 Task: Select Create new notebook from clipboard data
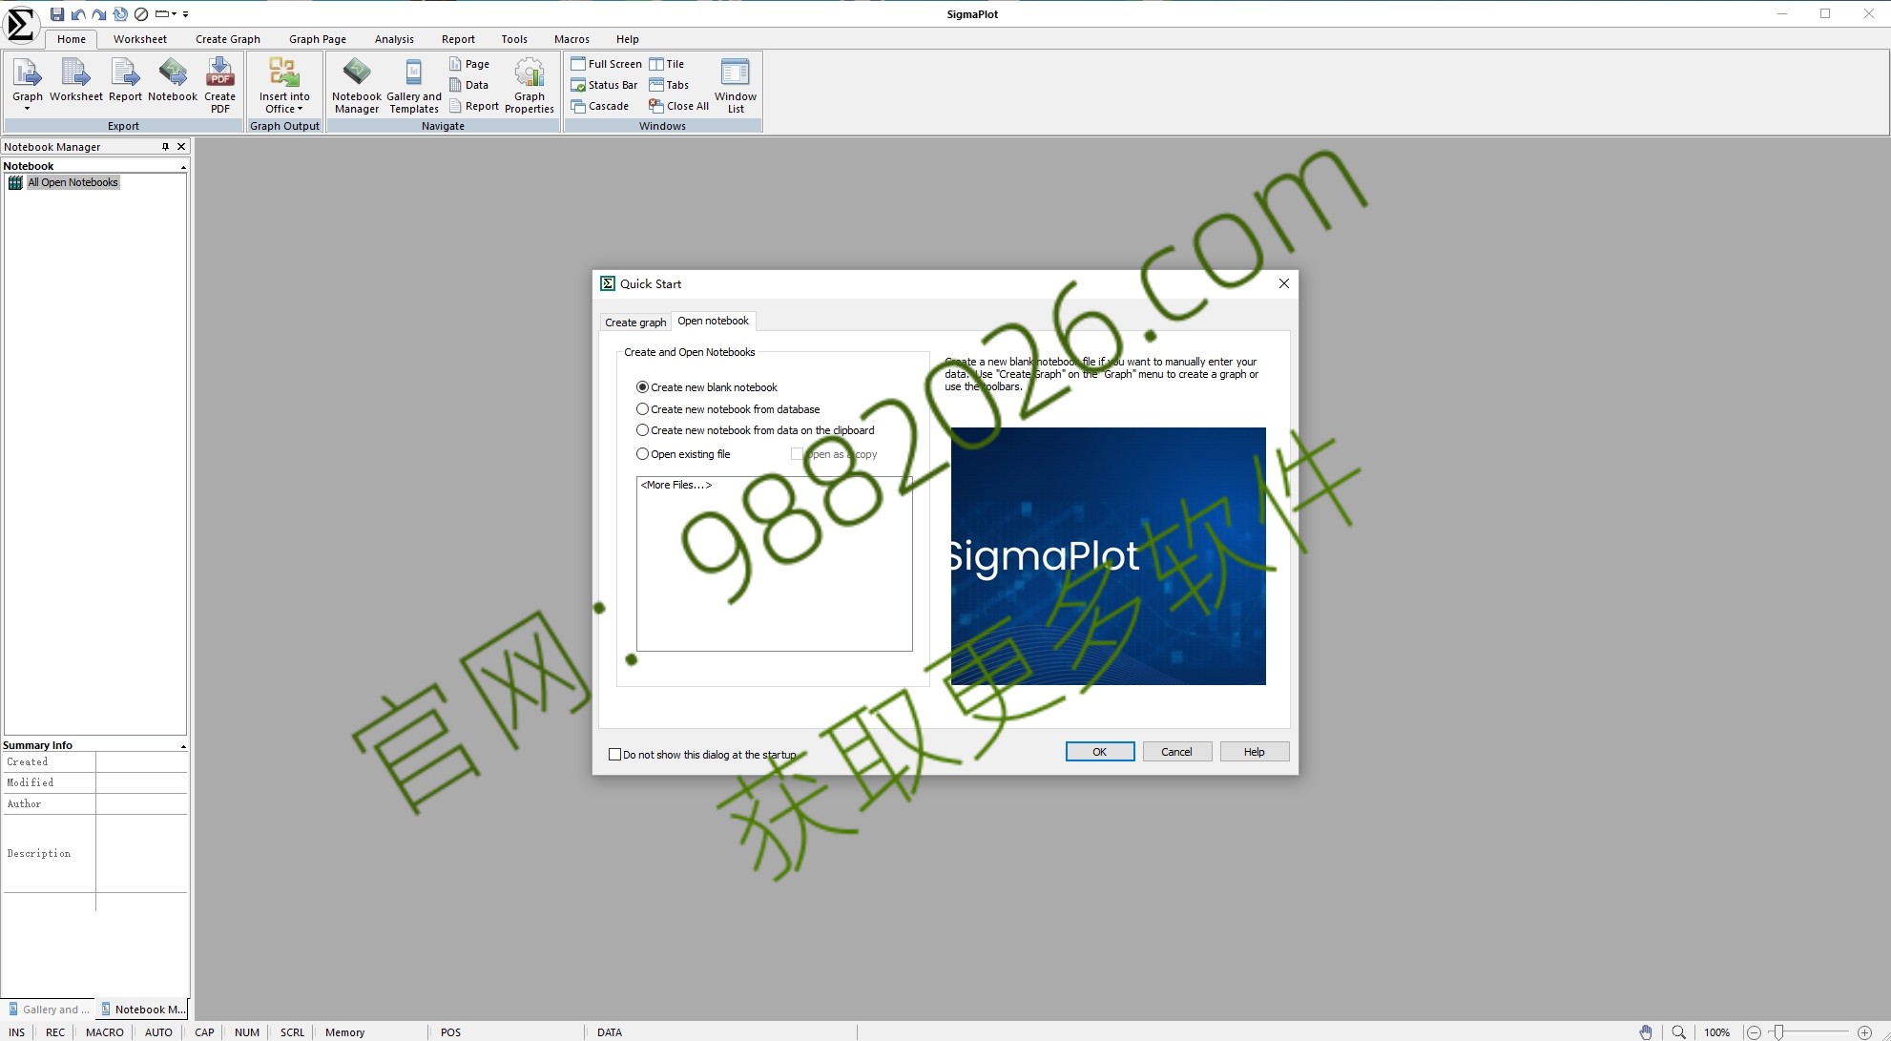pos(756,430)
